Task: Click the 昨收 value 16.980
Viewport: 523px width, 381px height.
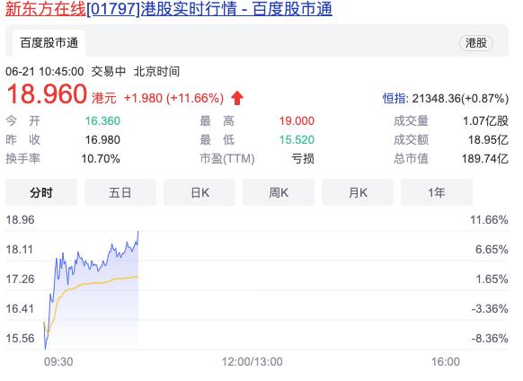Action: [x=102, y=140]
